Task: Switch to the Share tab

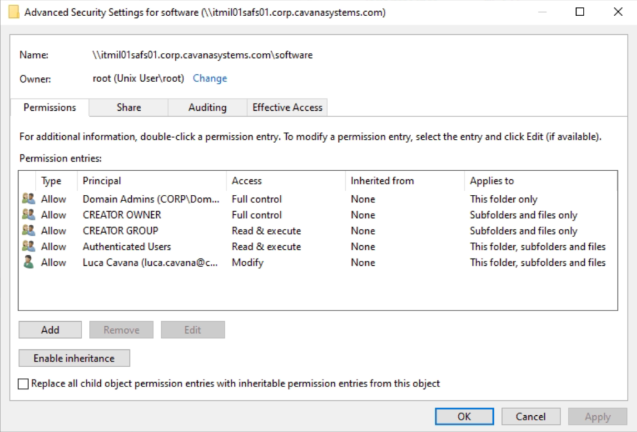Action: 129,107
